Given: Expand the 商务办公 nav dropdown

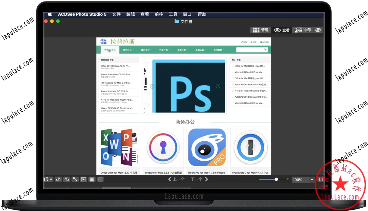Looking at the screenshot, I should pyautogui.click(x=128, y=50).
